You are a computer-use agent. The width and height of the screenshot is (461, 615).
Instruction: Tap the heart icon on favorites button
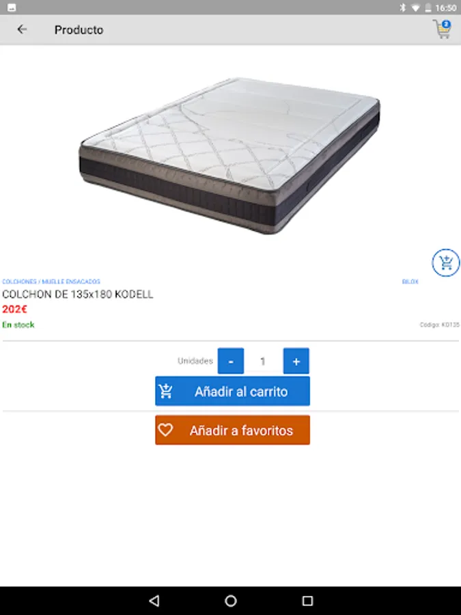point(165,430)
